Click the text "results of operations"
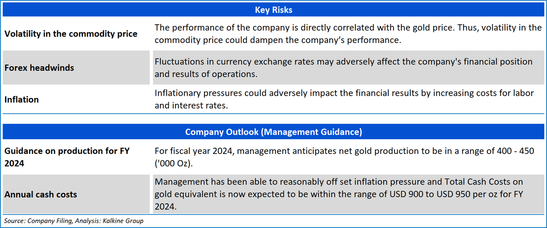The height and width of the screenshot is (228, 547). (215, 74)
